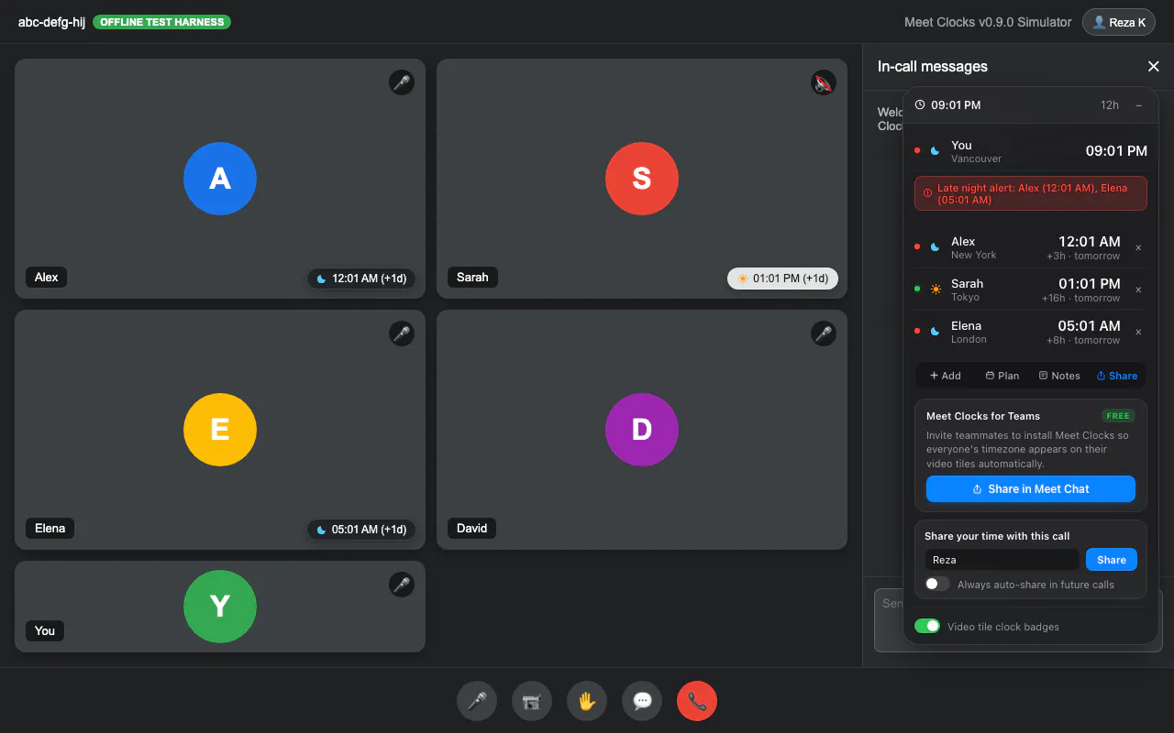Click the FREE badge in Teams card

tap(1118, 416)
